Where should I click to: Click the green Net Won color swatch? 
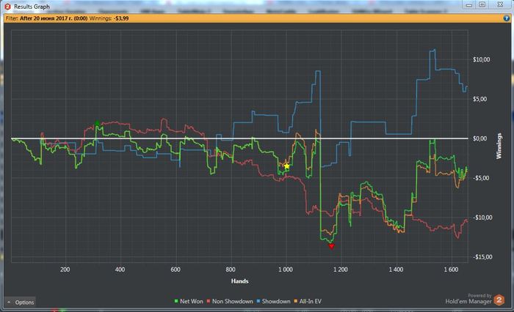click(176, 301)
